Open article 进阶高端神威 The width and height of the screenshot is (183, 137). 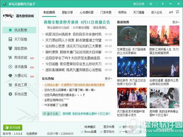point(74,70)
